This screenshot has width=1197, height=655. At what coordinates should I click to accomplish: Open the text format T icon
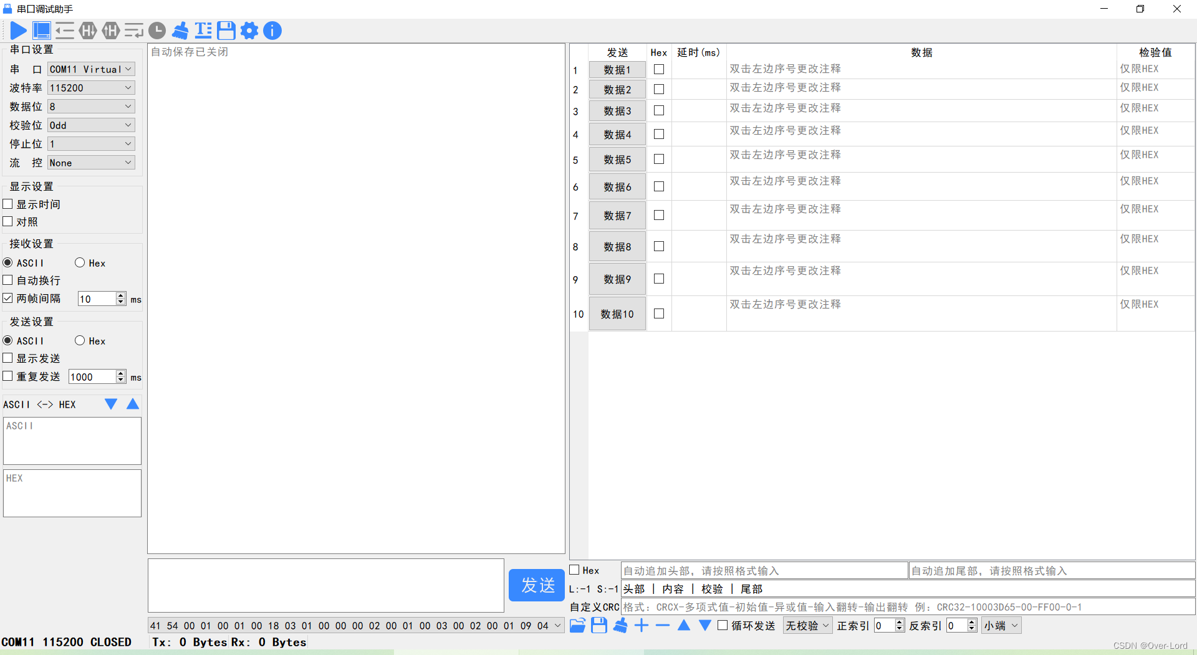pos(203,31)
